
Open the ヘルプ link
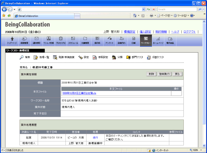pyautogui.click(x=175, y=32)
